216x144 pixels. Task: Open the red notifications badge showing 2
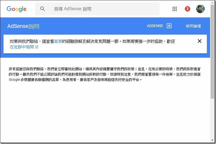tap(188, 9)
